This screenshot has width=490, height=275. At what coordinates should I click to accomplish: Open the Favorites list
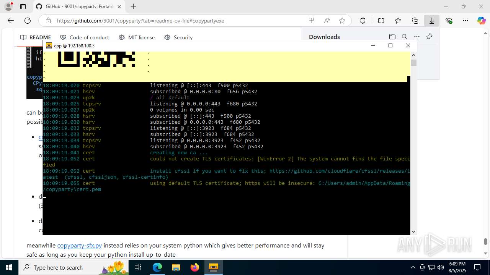click(398, 21)
